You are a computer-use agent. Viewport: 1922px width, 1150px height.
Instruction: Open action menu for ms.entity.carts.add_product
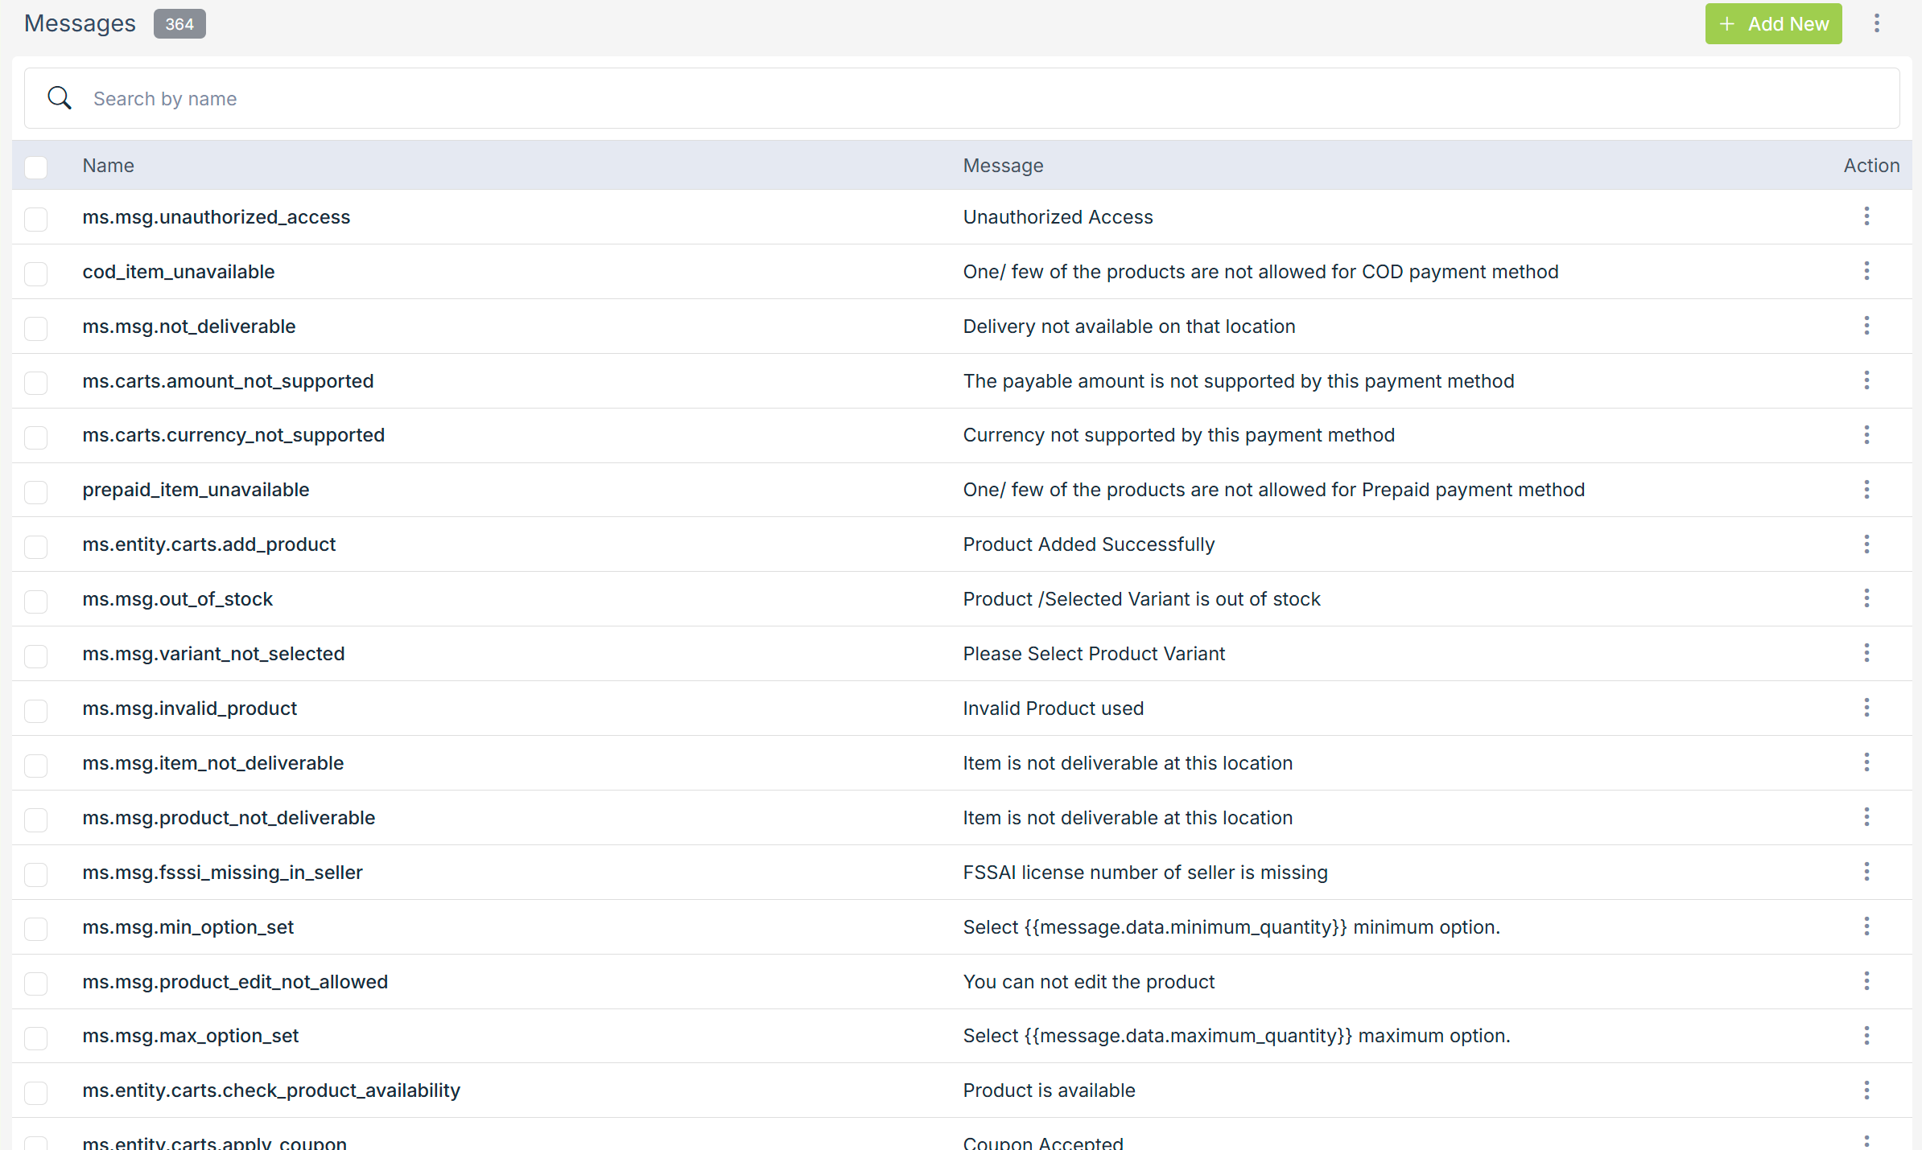tap(1866, 544)
